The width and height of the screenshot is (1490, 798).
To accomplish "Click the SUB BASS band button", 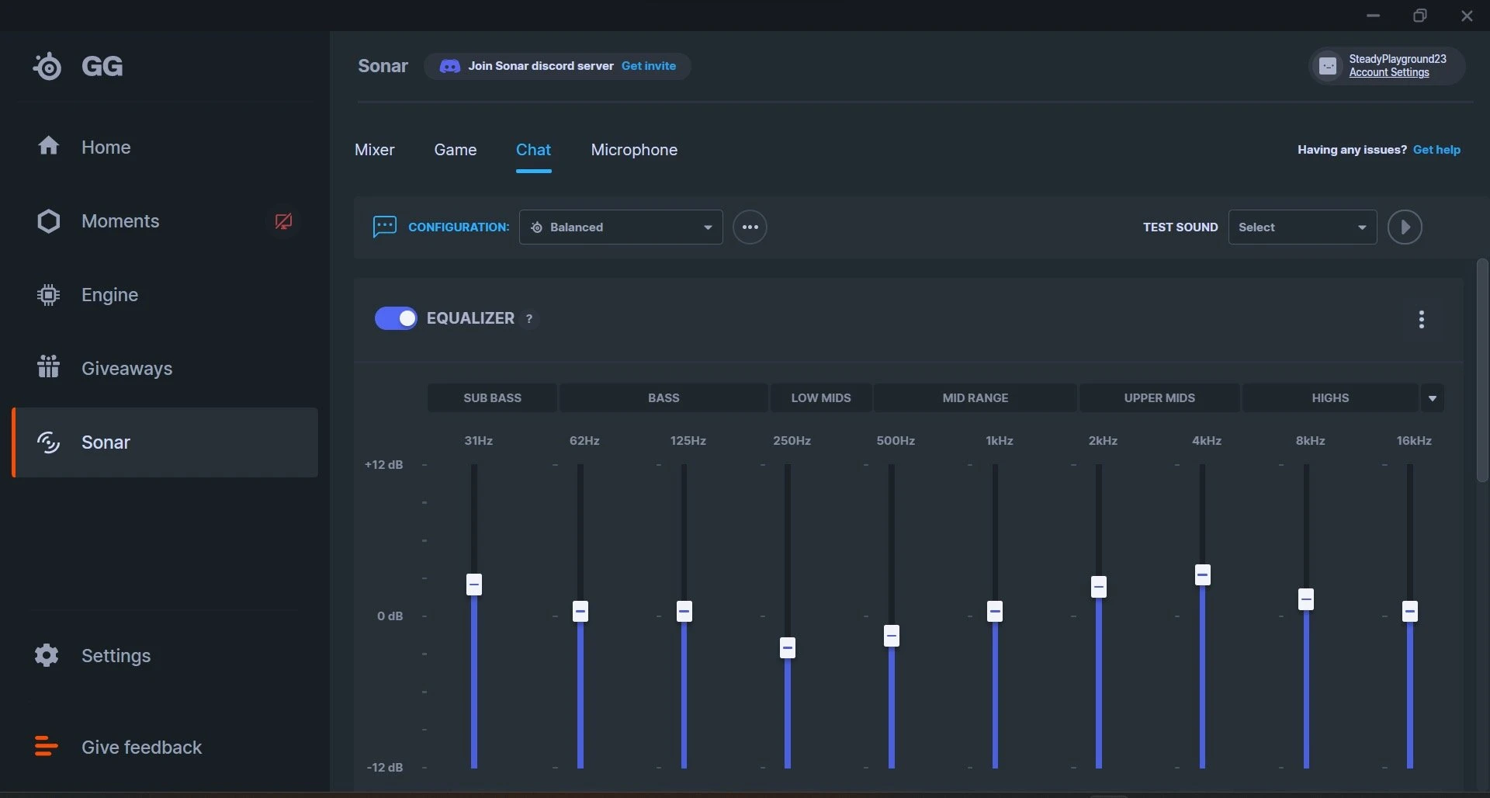I will coord(492,397).
